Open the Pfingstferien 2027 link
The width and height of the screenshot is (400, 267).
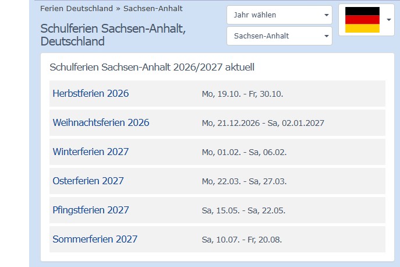tap(91, 210)
